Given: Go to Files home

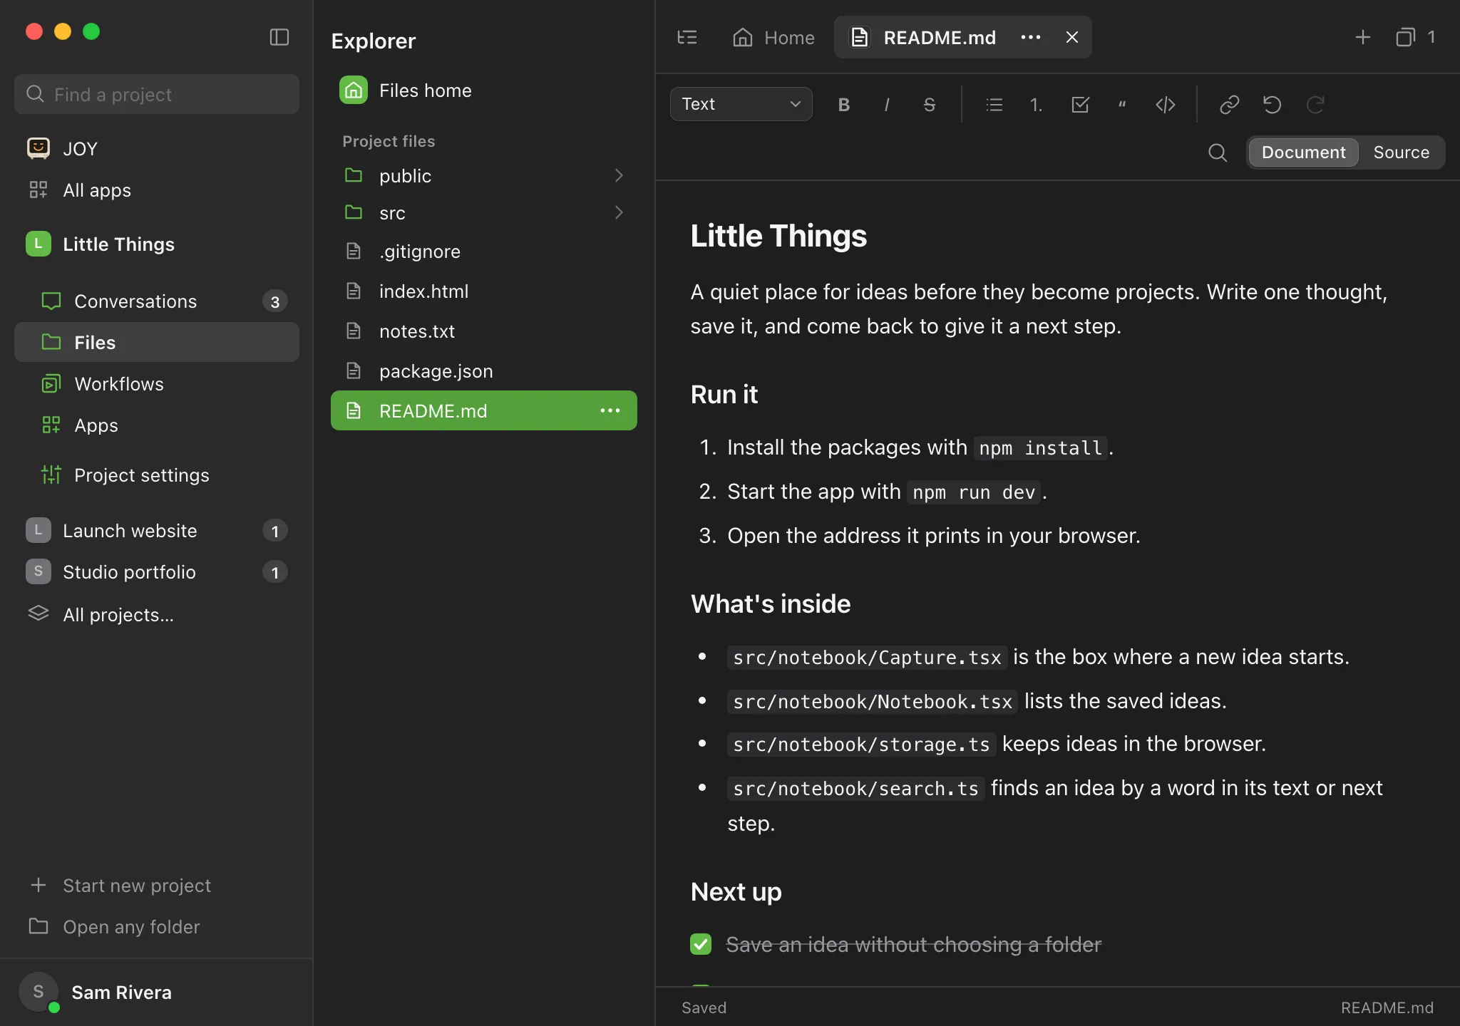Looking at the screenshot, I should 484,90.
